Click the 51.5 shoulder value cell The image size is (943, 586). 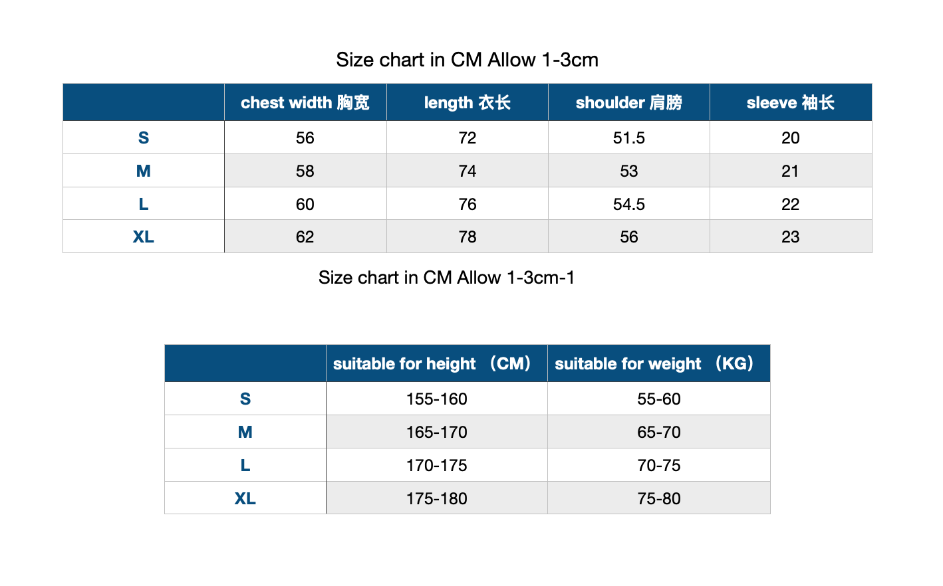(629, 138)
